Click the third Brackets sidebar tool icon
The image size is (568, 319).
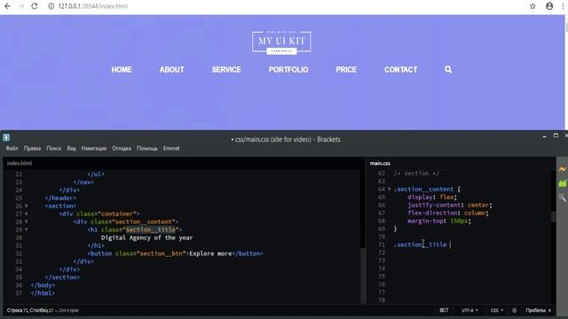[x=562, y=198]
